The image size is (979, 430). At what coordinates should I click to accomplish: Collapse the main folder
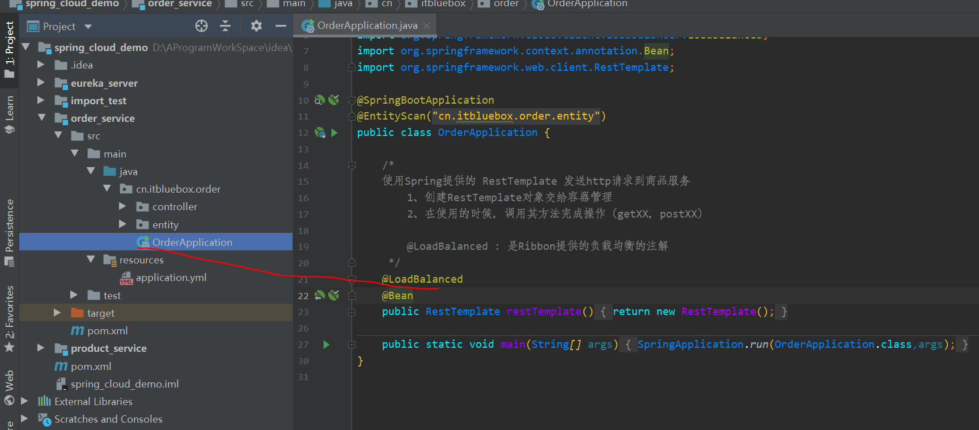pos(74,154)
